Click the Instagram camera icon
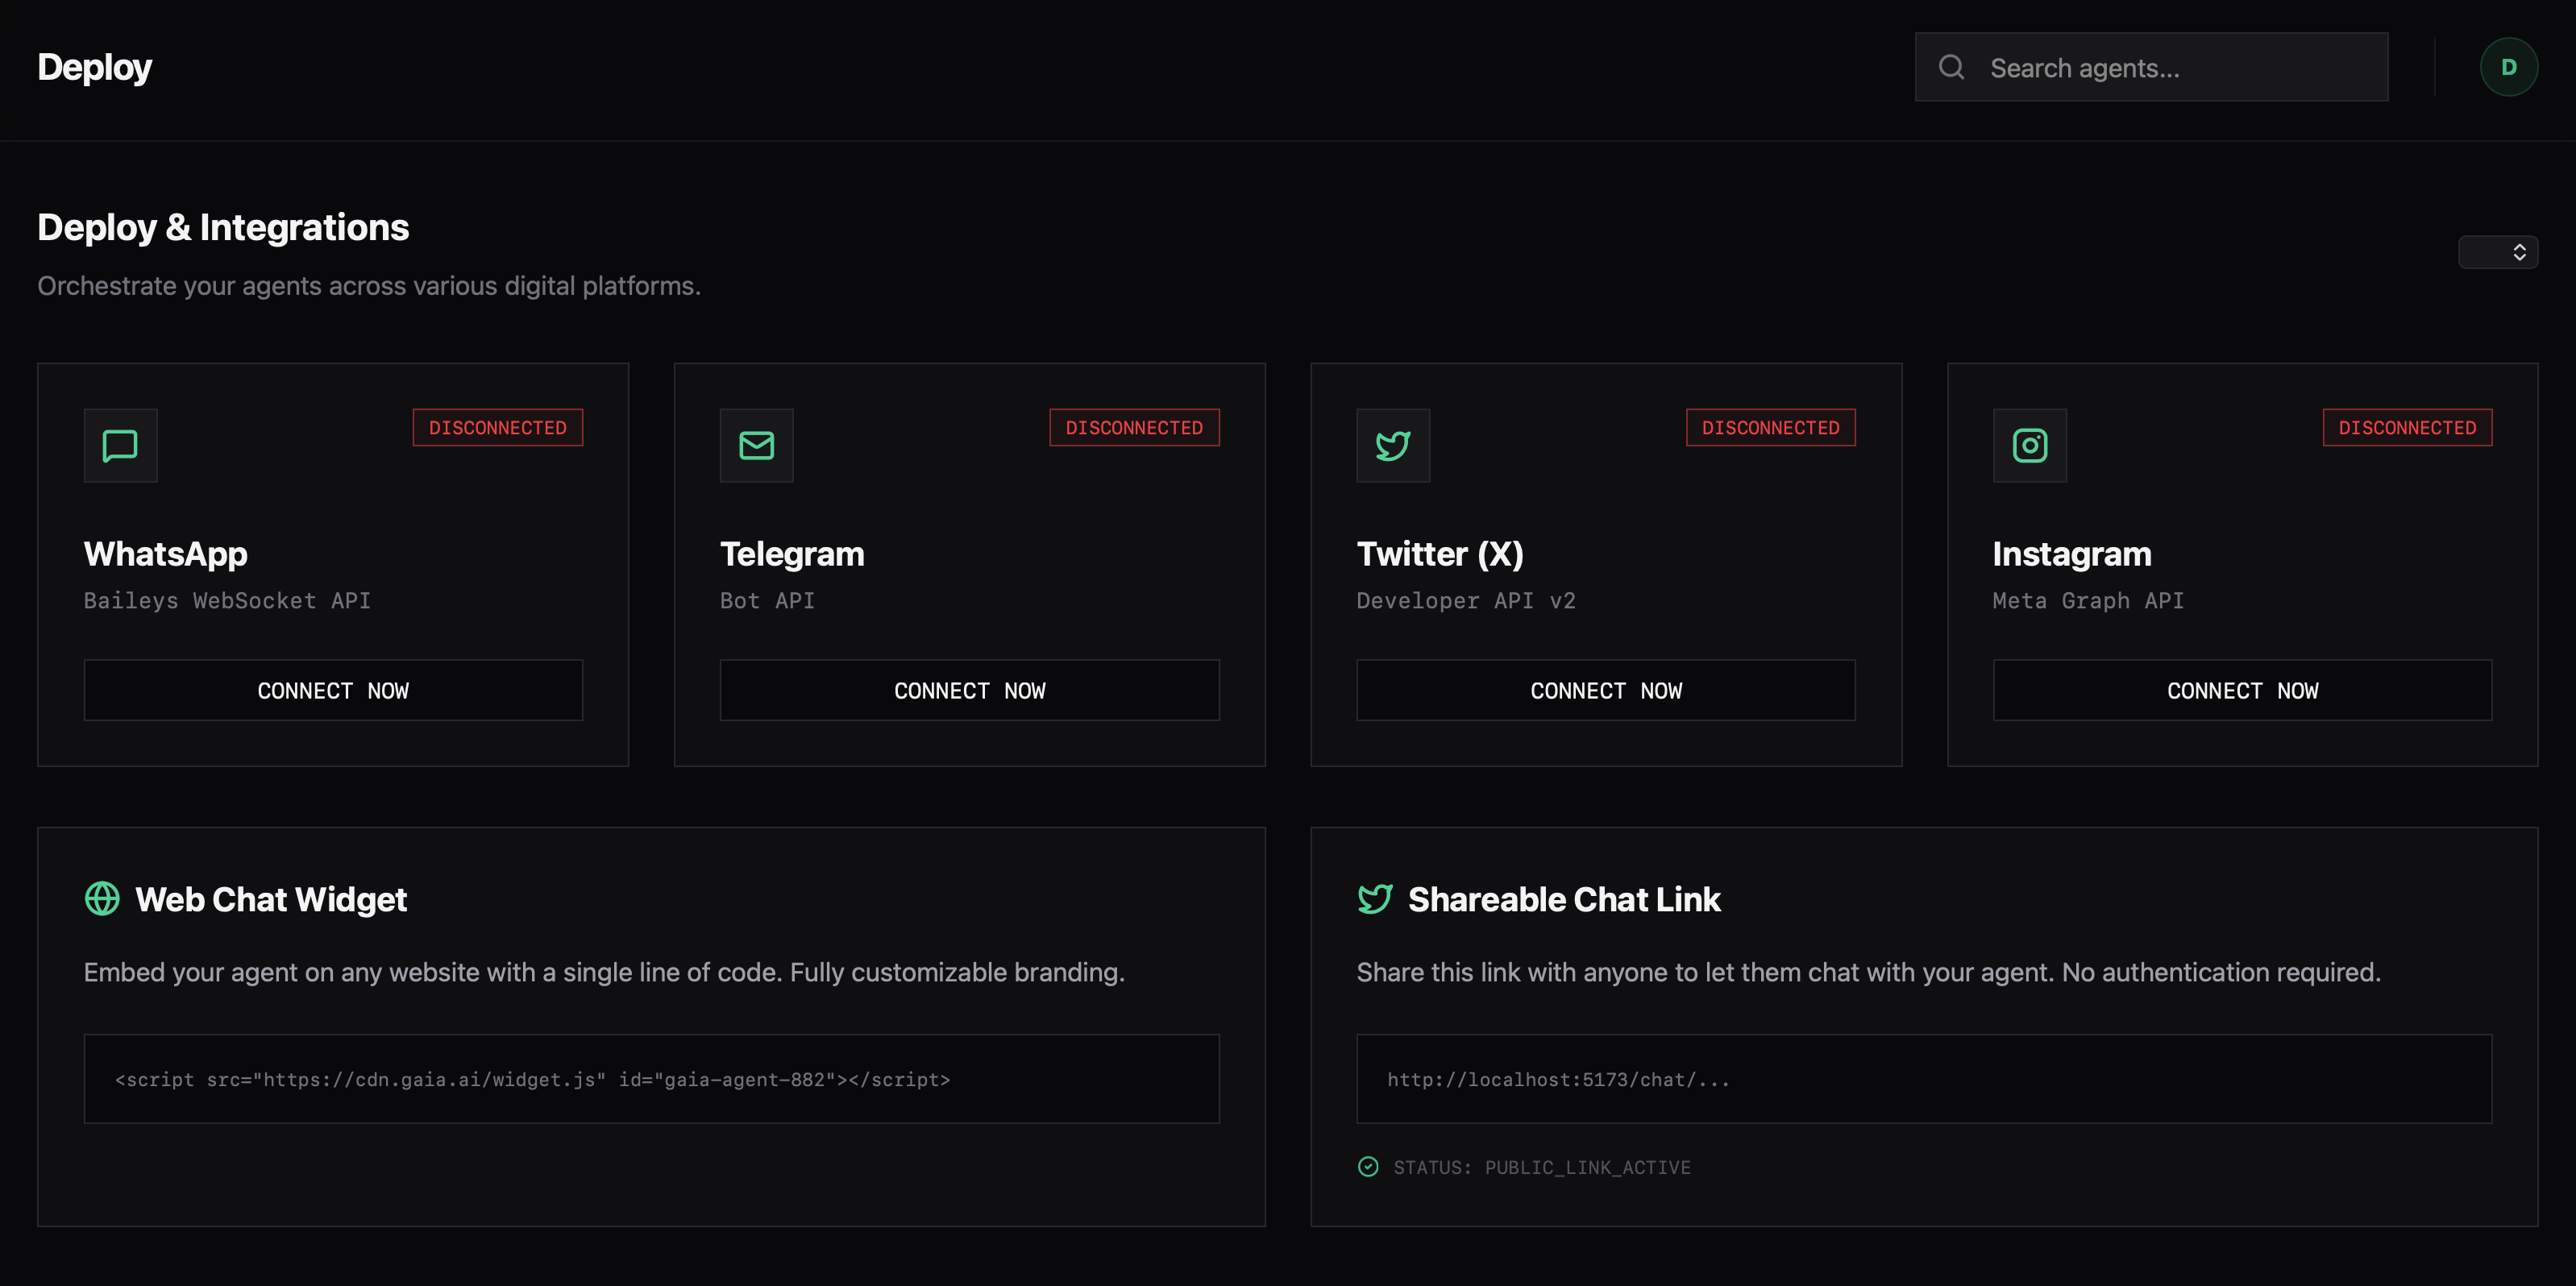 click(x=2029, y=445)
